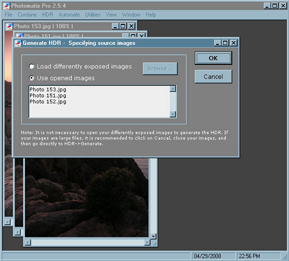Viewport: 289px width, 261px height.
Task: Click the Photo 153.jpg window icon
Action: [x=9, y=26]
